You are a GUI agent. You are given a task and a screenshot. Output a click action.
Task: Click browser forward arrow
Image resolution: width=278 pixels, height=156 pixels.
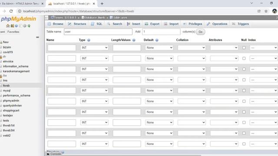click(4, 11)
